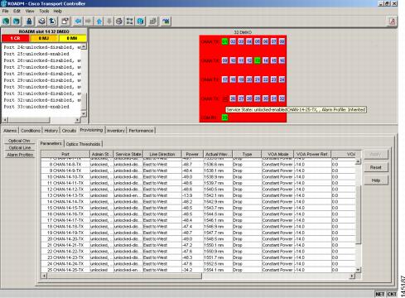
Task: Click the Service State column header
Action: [128, 154]
